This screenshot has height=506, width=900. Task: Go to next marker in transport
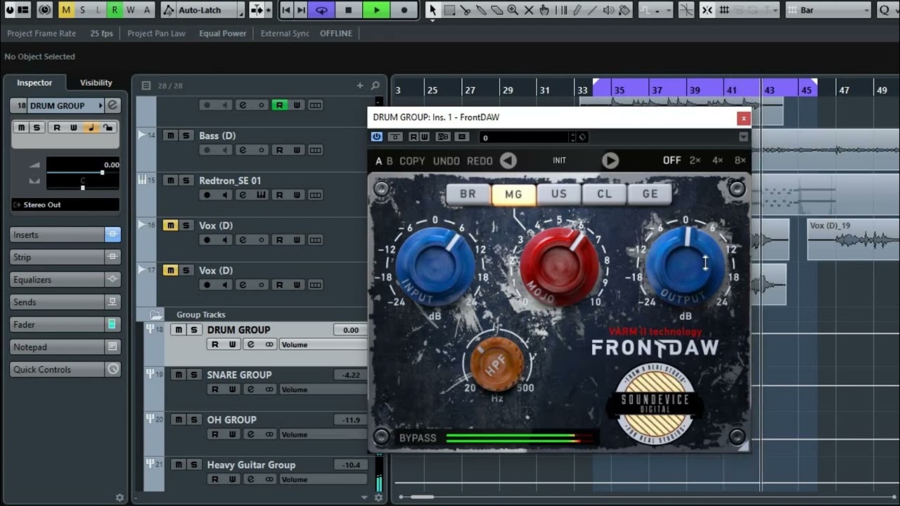click(301, 10)
